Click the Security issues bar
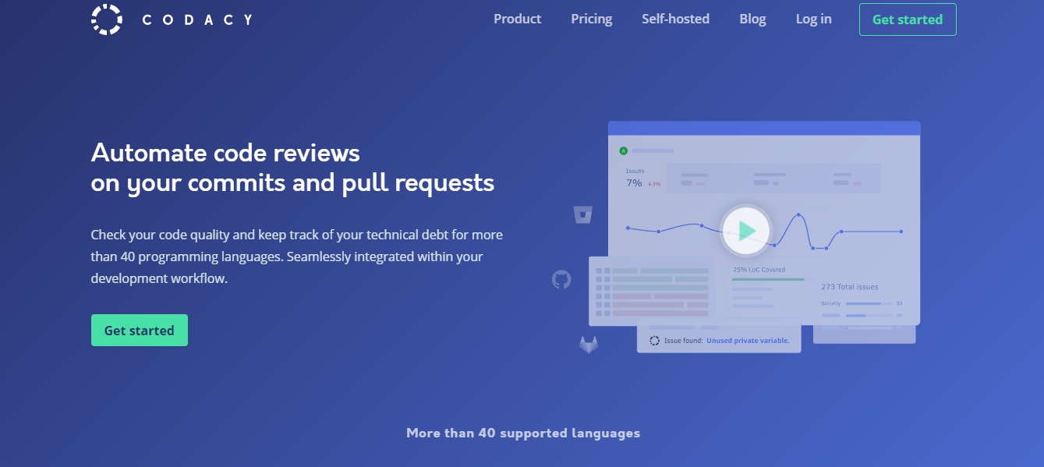Viewport: 1044px width, 467px height. [868, 303]
